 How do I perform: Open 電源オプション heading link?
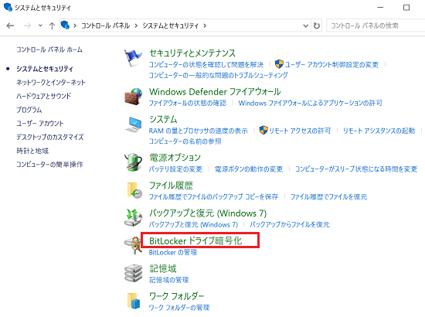pyautogui.click(x=175, y=157)
